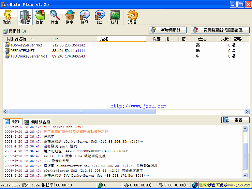Click IP 88.191.50.111:1111 cell
This screenshot has height=189, width=252.
click(69, 51)
